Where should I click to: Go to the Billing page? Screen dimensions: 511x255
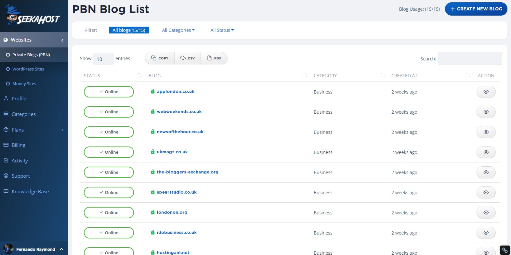click(19, 145)
